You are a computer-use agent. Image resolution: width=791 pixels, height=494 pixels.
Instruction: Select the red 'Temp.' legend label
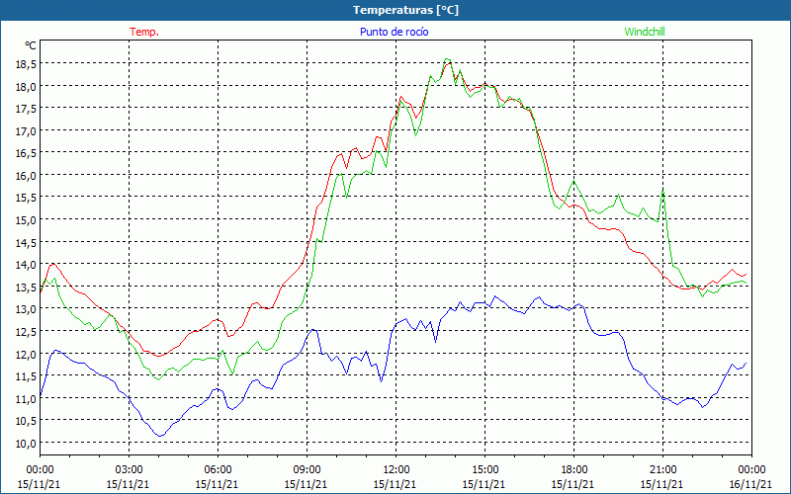144,32
